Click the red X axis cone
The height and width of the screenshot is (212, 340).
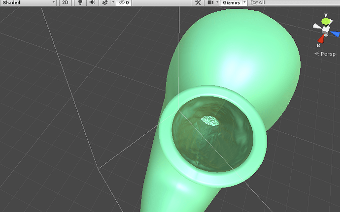[x=321, y=39]
